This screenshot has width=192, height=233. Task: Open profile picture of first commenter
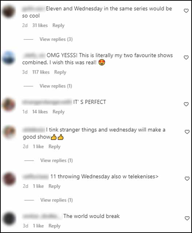click(x=9, y=11)
